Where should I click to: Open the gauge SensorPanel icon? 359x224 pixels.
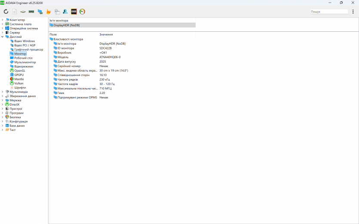click(82, 12)
